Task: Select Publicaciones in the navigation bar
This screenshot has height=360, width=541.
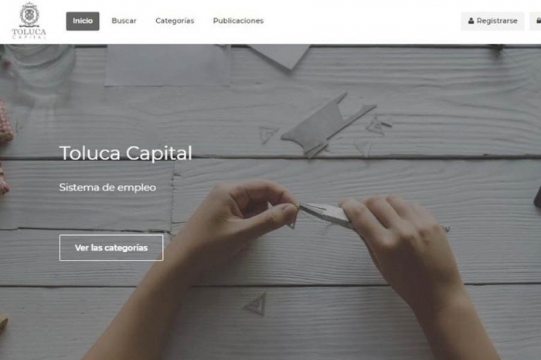Action: click(x=238, y=21)
